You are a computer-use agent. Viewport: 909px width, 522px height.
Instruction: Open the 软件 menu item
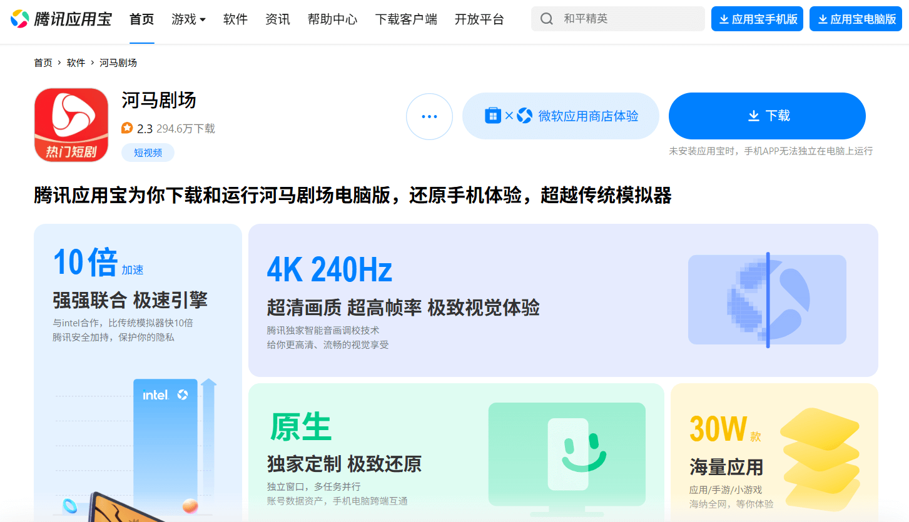point(236,19)
